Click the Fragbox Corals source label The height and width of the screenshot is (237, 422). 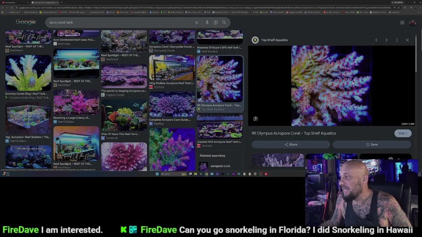click(115, 95)
